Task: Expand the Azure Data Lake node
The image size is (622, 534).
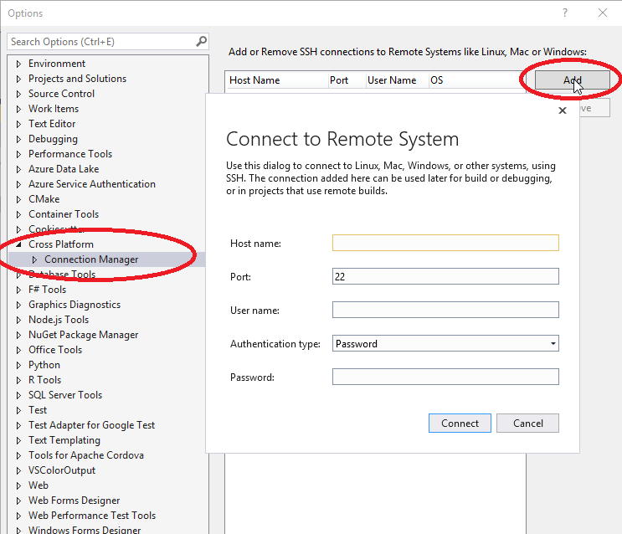Action: coord(18,169)
